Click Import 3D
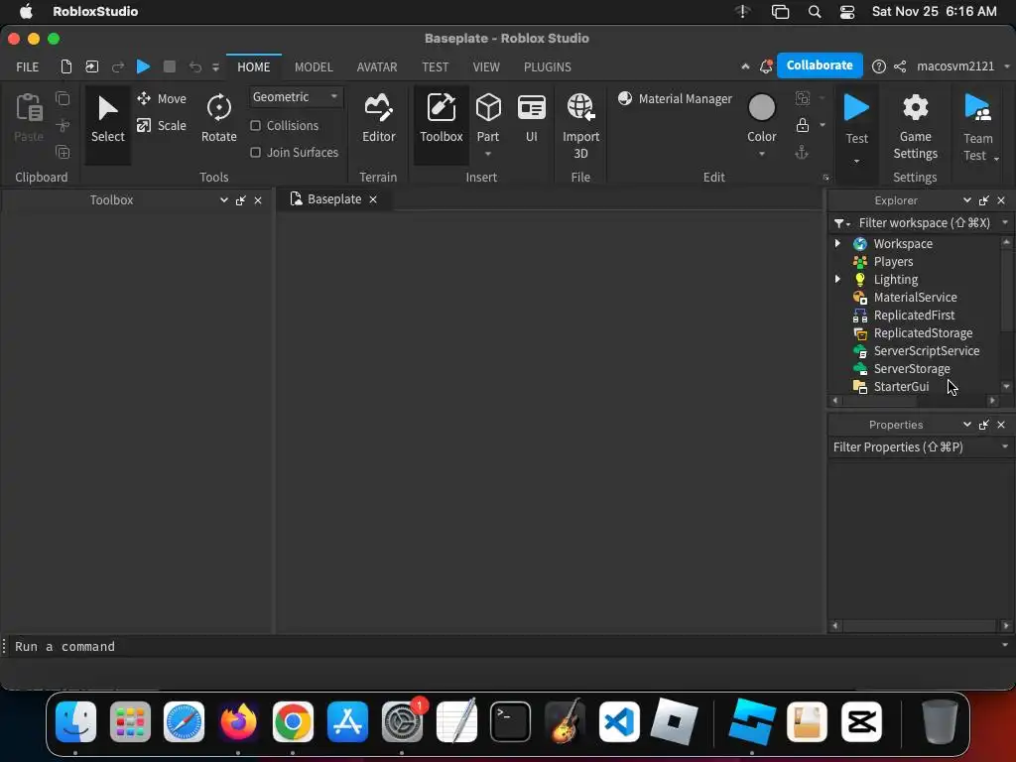Image resolution: width=1016 pixels, height=762 pixels. point(580,126)
